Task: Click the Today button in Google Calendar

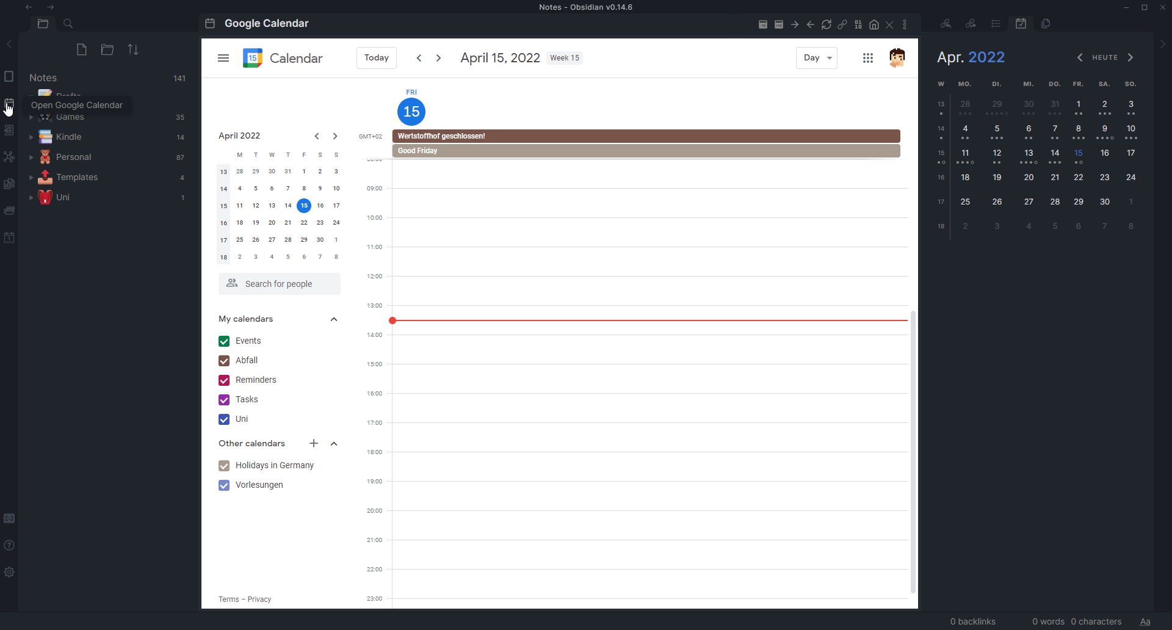Action: (x=376, y=57)
